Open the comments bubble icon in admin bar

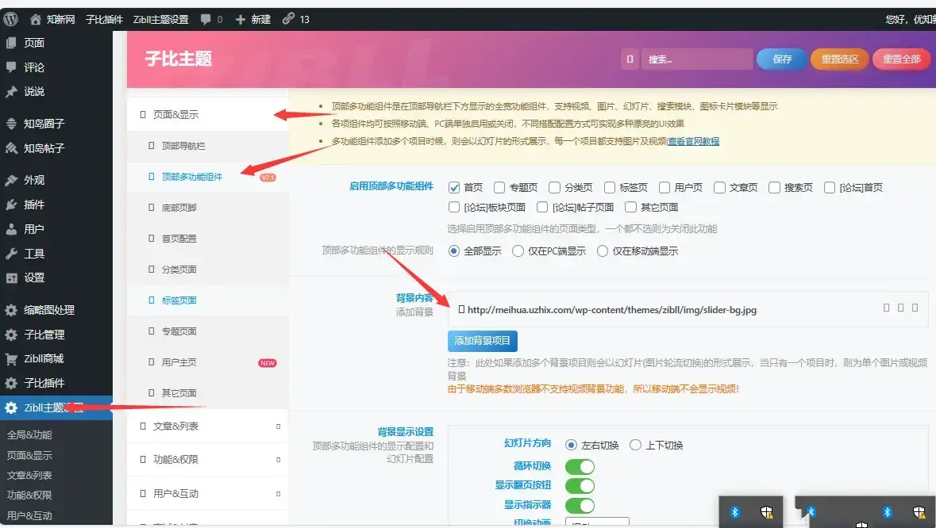pyautogui.click(x=206, y=19)
